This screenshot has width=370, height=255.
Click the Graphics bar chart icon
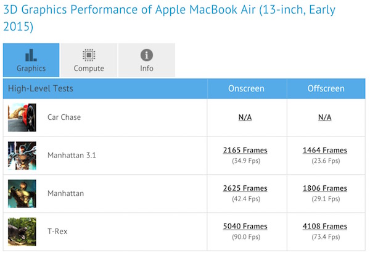[x=31, y=54]
